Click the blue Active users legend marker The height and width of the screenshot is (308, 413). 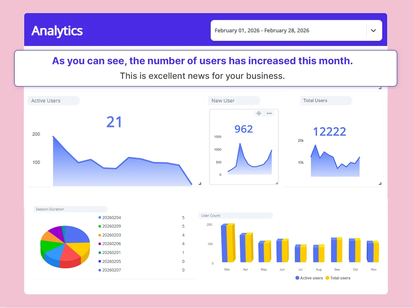pyautogui.click(x=297, y=278)
